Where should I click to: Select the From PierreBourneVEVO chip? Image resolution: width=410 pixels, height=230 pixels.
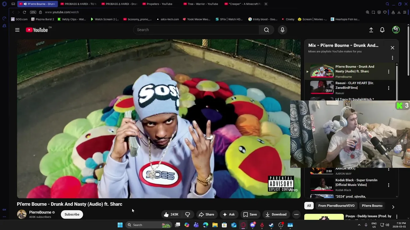coord(336,206)
